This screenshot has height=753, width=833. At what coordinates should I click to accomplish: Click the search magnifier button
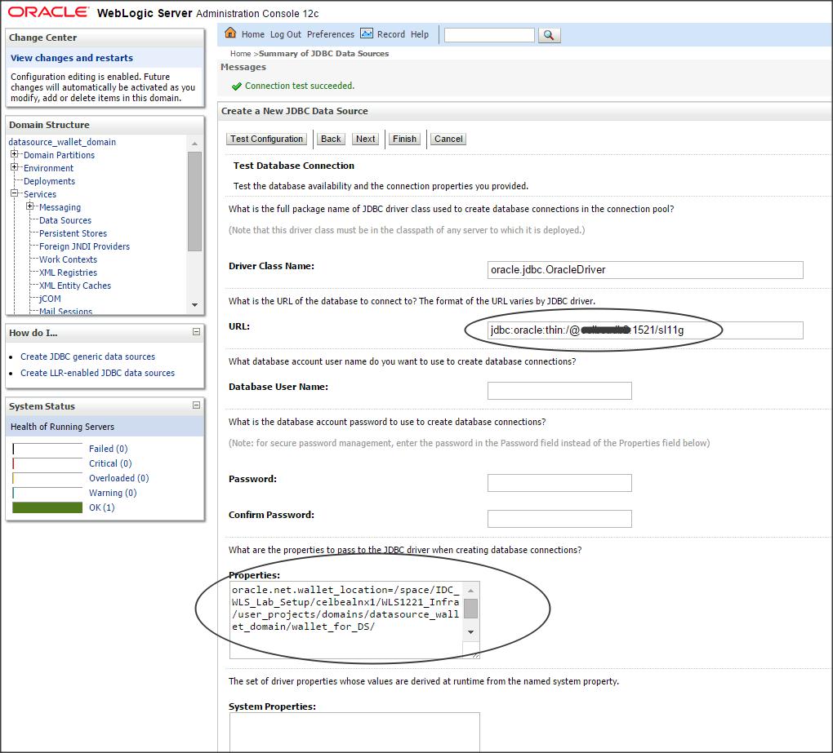pyautogui.click(x=550, y=35)
